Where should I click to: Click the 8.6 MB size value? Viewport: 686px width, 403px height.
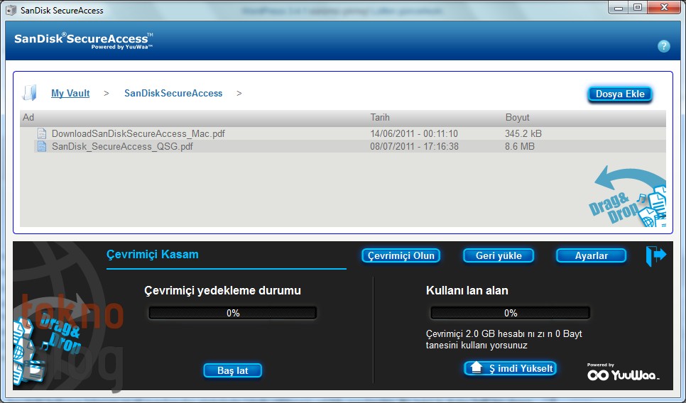(x=520, y=146)
